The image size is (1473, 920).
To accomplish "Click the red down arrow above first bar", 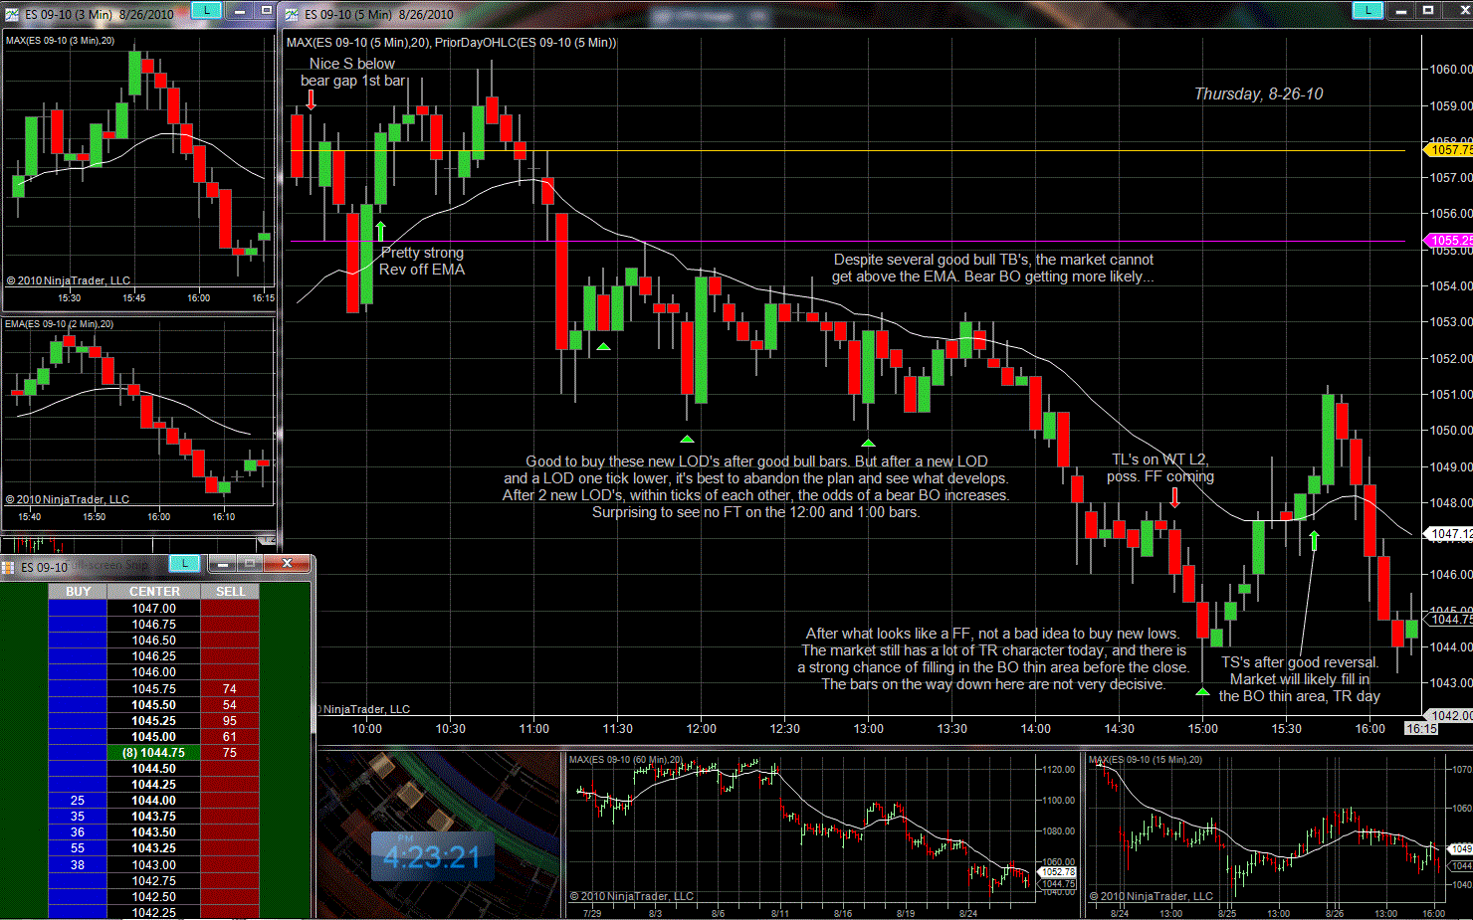I will 311,99.
